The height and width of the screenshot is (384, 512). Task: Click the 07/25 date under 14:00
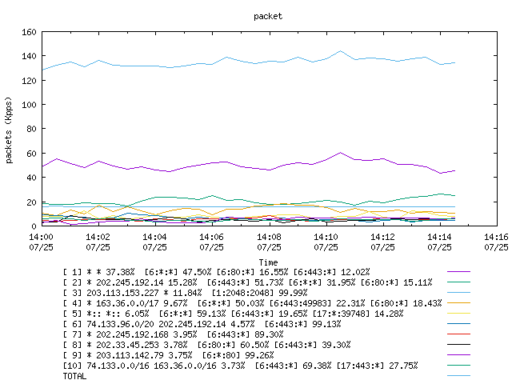(41, 247)
